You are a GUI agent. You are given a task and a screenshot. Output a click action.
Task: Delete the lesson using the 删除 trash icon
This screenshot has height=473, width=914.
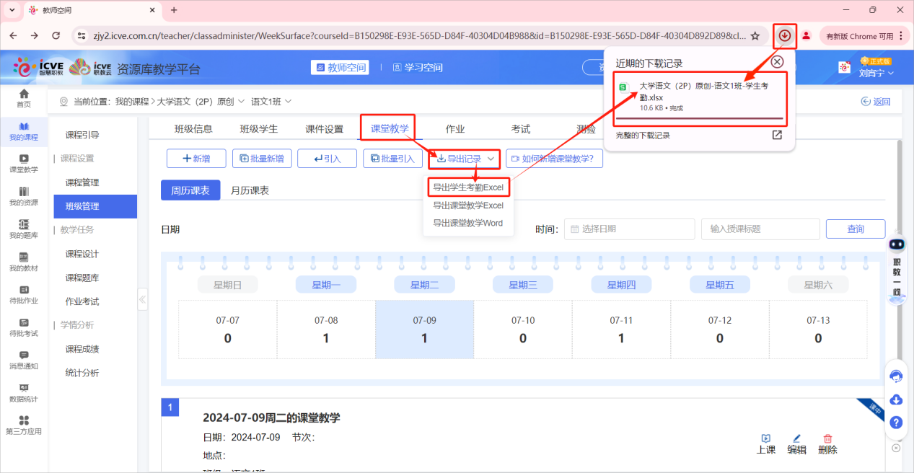point(827,444)
